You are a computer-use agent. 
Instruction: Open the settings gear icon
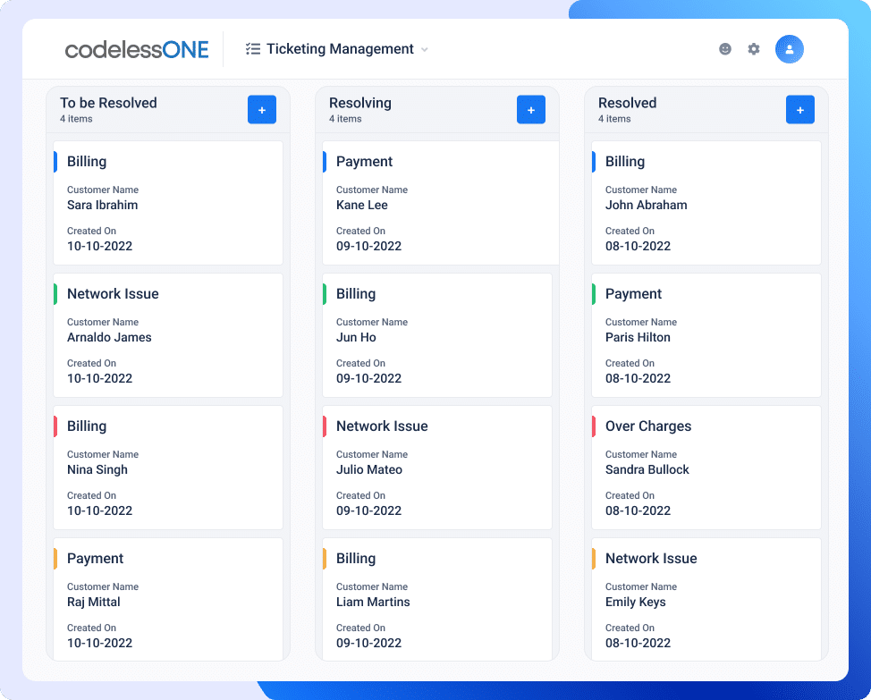754,49
